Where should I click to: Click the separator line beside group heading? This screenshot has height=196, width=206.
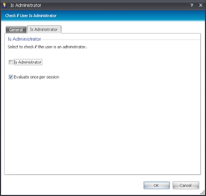click(120, 39)
